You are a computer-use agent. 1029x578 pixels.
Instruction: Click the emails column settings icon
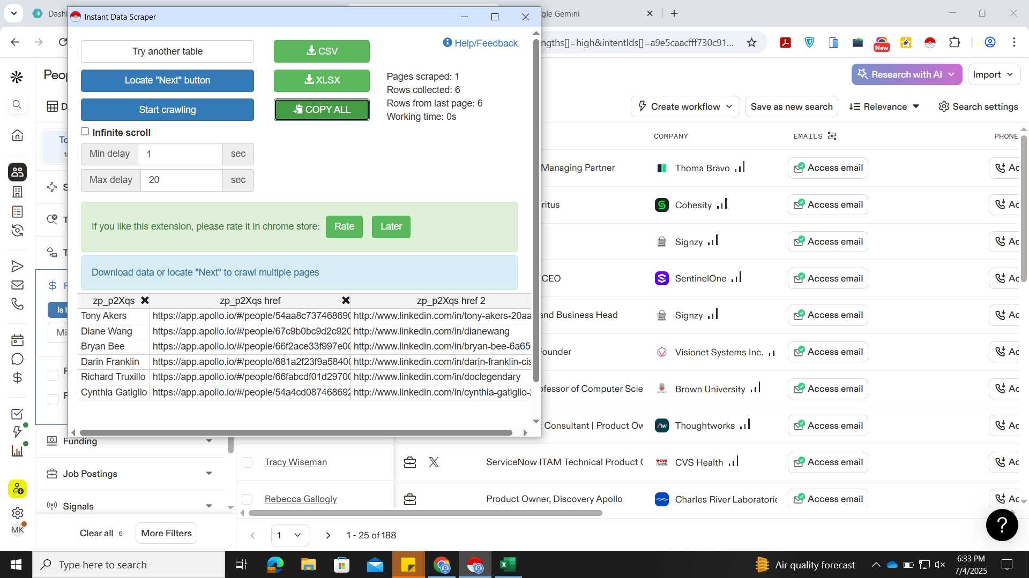pyautogui.click(x=832, y=136)
